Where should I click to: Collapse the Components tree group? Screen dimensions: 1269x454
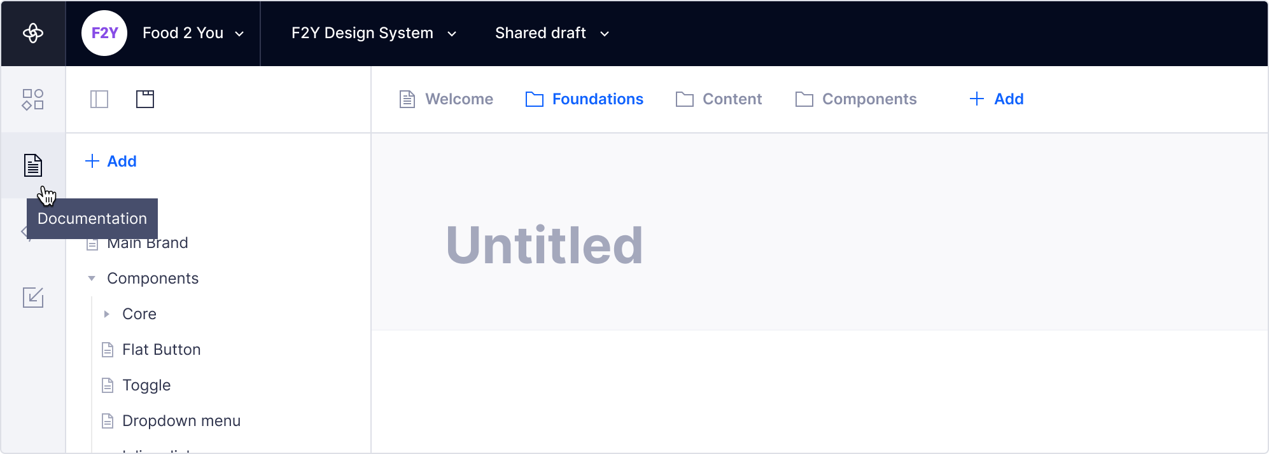pyautogui.click(x=92, y=279)
